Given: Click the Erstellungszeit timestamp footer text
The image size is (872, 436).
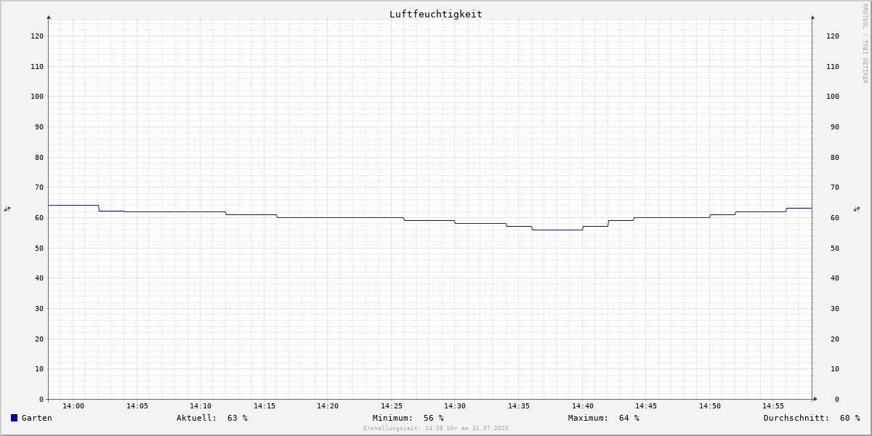Looking at the screenshot, I should click(436, 429).
